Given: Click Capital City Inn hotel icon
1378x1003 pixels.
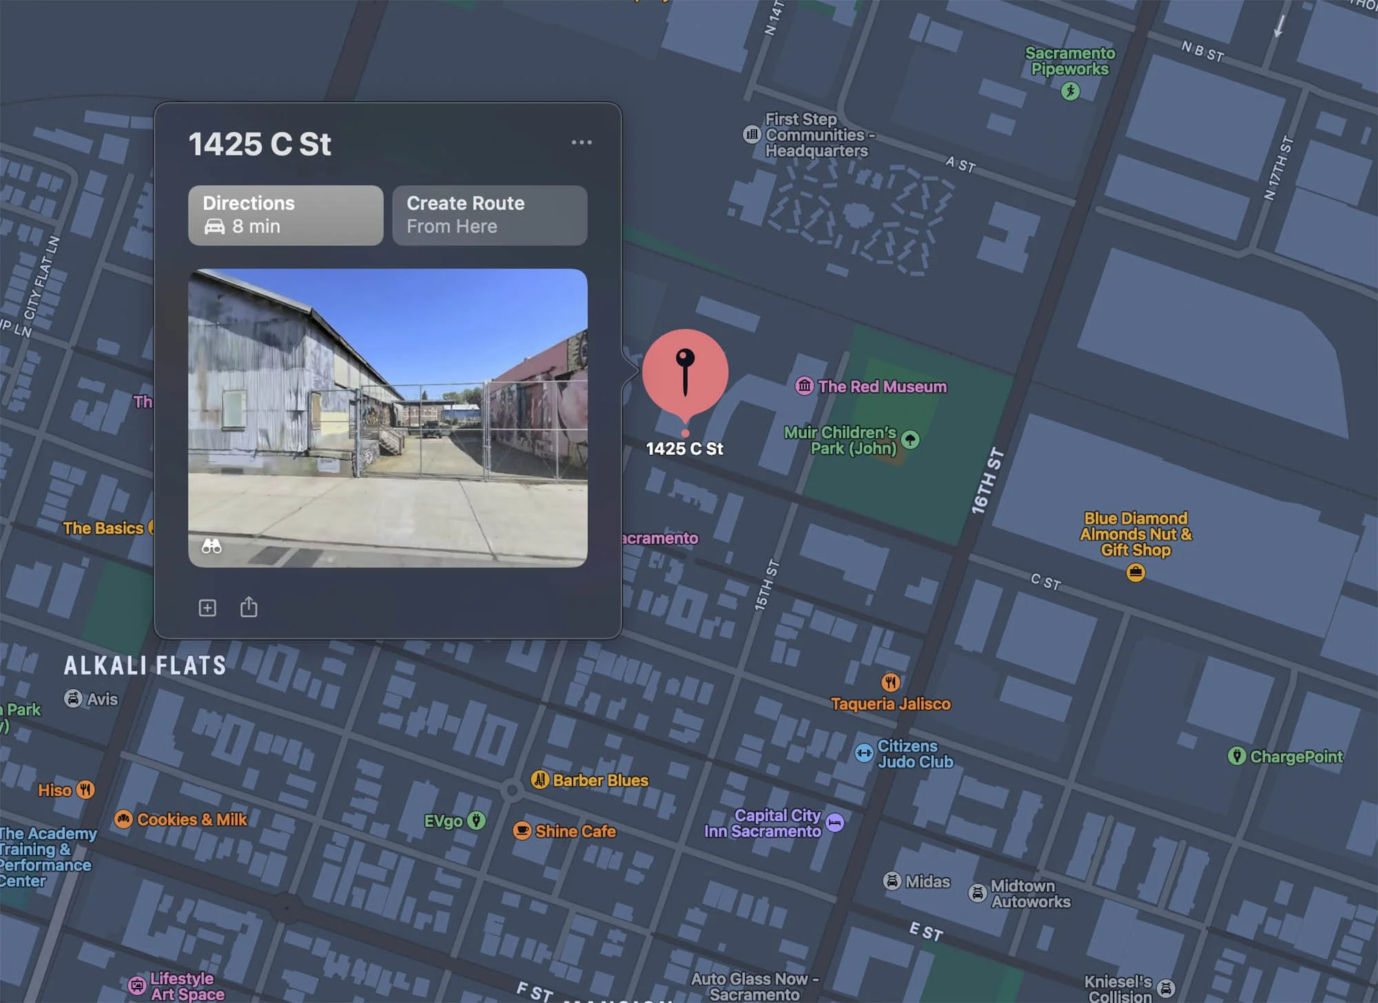Looking at the screenshot, I should pyautogui.click(x=835, y=823).
